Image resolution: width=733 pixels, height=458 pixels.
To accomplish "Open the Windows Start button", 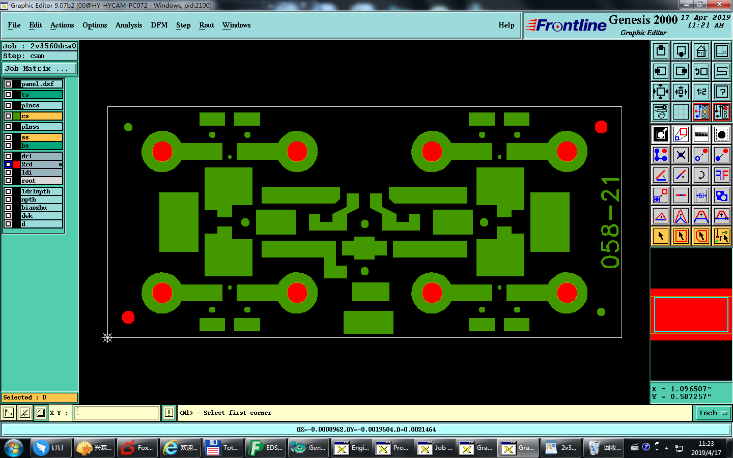I will (14, 448).
